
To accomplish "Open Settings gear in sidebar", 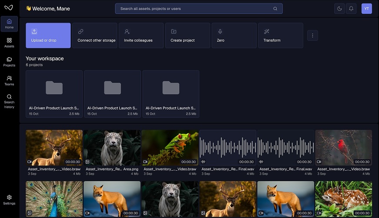I will (x=9, y=200).
